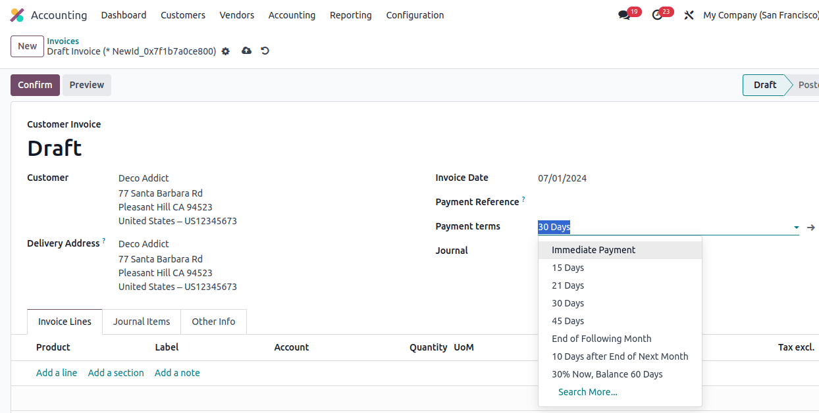Viewport: 819px width, 413px height.
Task: Click the Payment Reference input field
Action: point(668,202)
